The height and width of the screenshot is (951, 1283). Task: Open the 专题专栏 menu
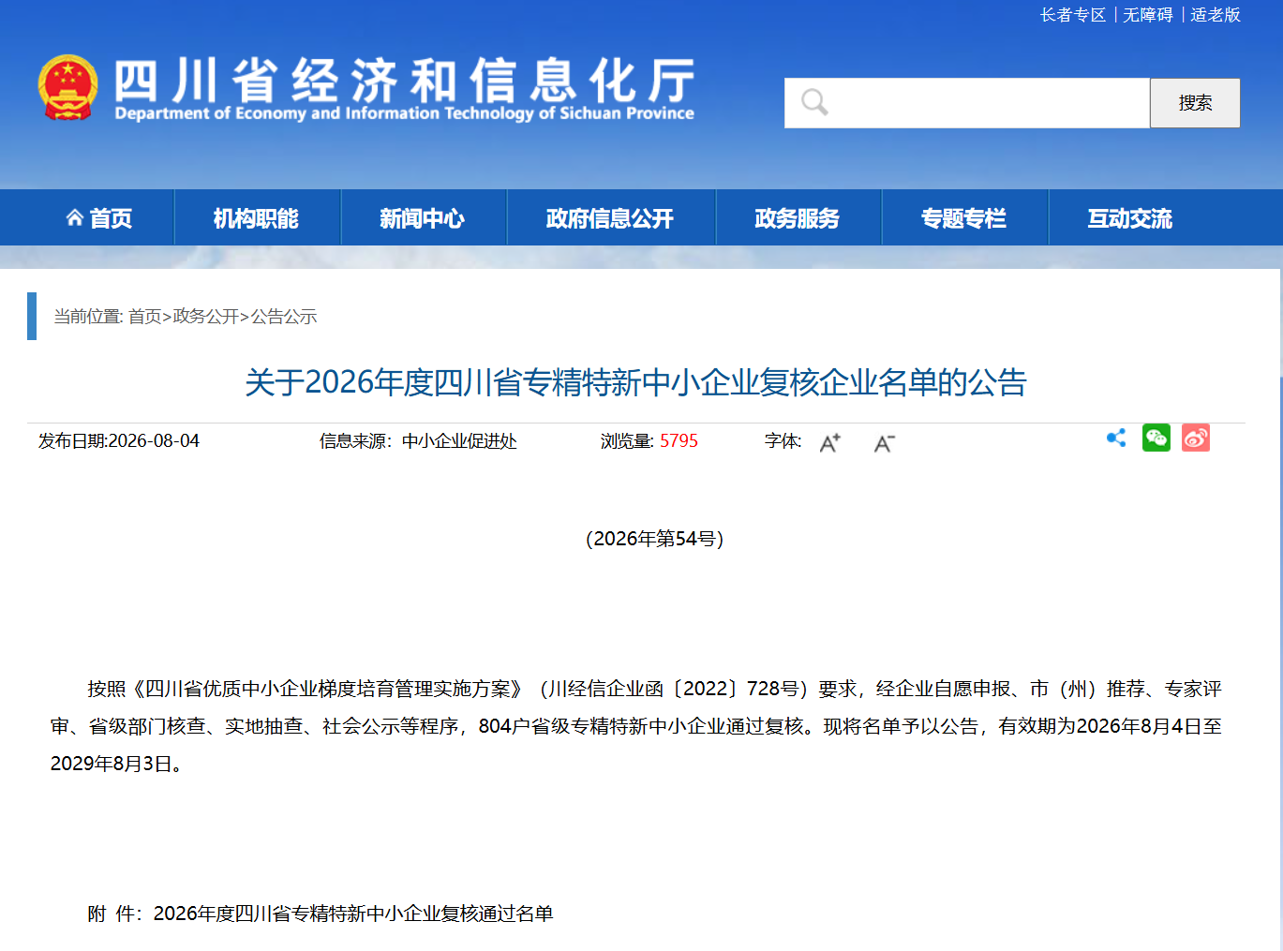[x=963, y=218]
